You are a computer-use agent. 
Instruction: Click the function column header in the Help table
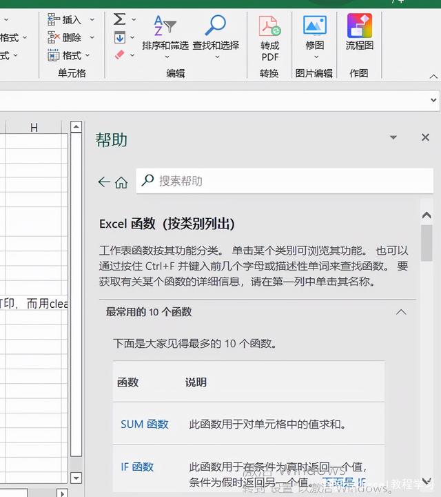[127, 382]
